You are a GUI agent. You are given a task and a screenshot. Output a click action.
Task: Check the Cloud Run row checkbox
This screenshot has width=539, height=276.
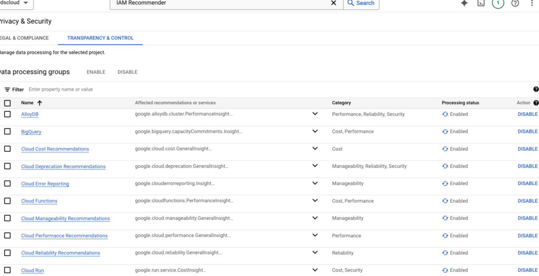tap(7, 270)
